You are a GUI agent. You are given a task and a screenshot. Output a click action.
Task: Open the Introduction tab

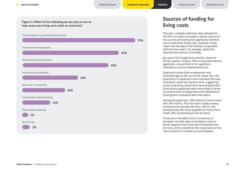pos(107,5)
